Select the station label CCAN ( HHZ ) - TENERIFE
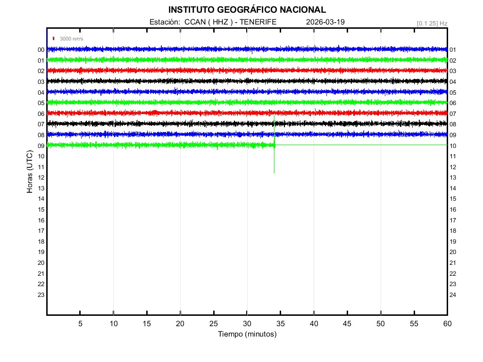Screen dimensions: 483x362 tap(213, 22)
